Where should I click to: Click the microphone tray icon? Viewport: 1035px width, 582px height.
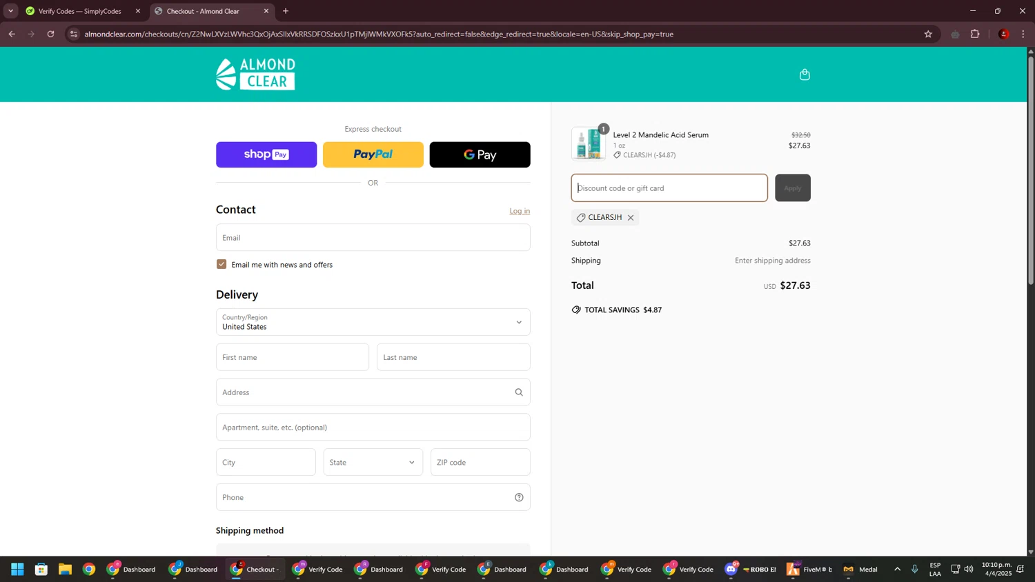915,569
